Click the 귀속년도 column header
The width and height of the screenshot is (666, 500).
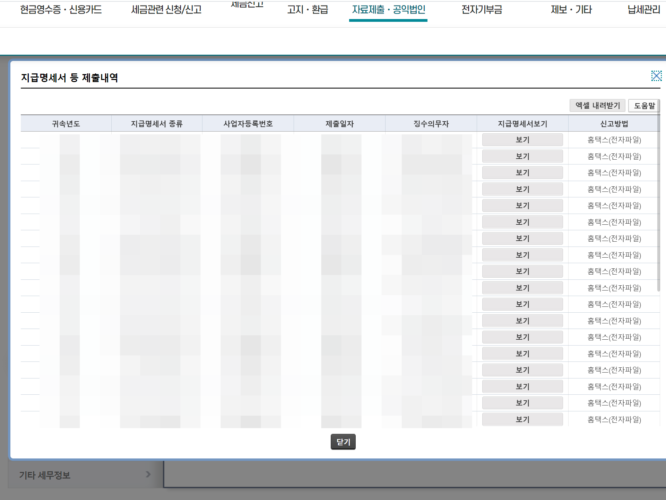click(x=66, y=124)
